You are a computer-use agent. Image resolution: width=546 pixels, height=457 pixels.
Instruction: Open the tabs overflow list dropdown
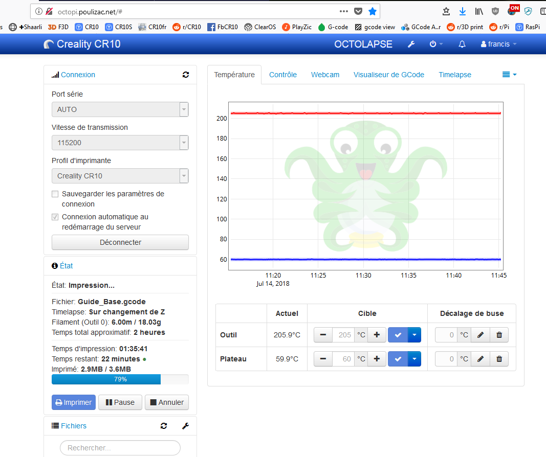pos(510,75)
